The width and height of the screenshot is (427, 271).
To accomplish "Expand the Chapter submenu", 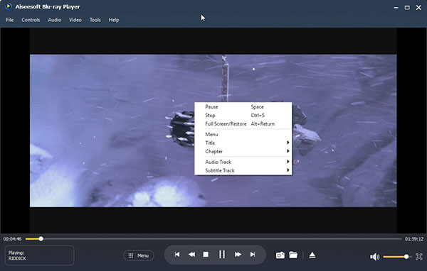I will pyautogui.click(x=243, y=151).
